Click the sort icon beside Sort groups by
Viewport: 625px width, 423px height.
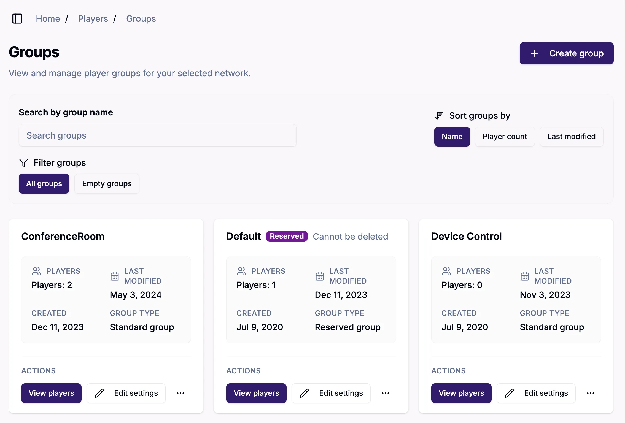point(439,116)
